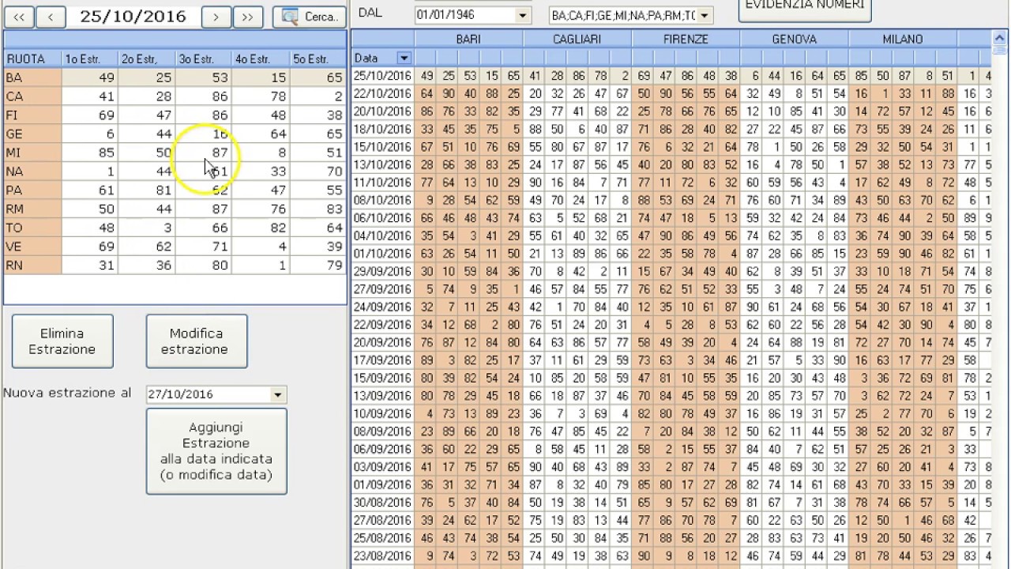Select the 06/10/2016 row in archive
Image resolution: width=1011 pixels, height=569 pixels.
point(671,218)
